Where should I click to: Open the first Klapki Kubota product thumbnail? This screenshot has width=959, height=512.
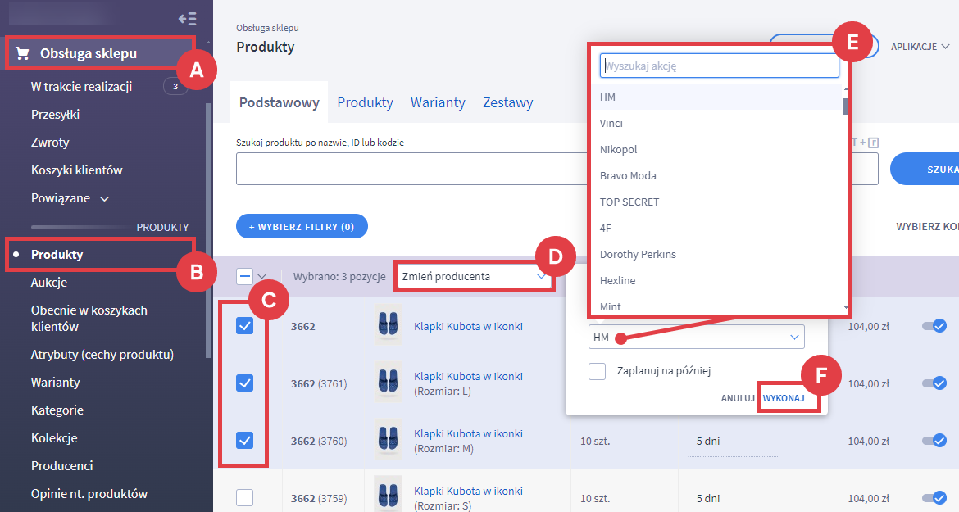coord(388,326)
